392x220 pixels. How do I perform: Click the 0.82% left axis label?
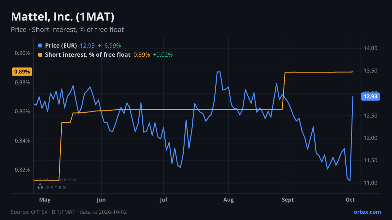22,170
